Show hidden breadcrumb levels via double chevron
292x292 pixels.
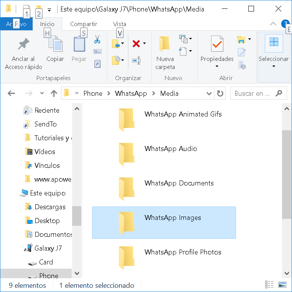pos(77,93)
